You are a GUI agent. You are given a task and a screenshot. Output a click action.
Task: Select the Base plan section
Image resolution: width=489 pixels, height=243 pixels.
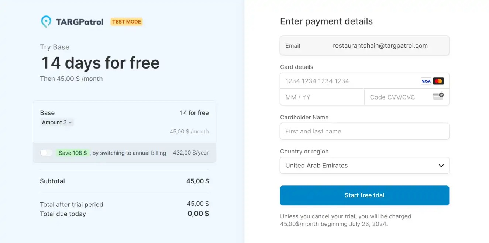pyautogui.click(x=124, y=122)
